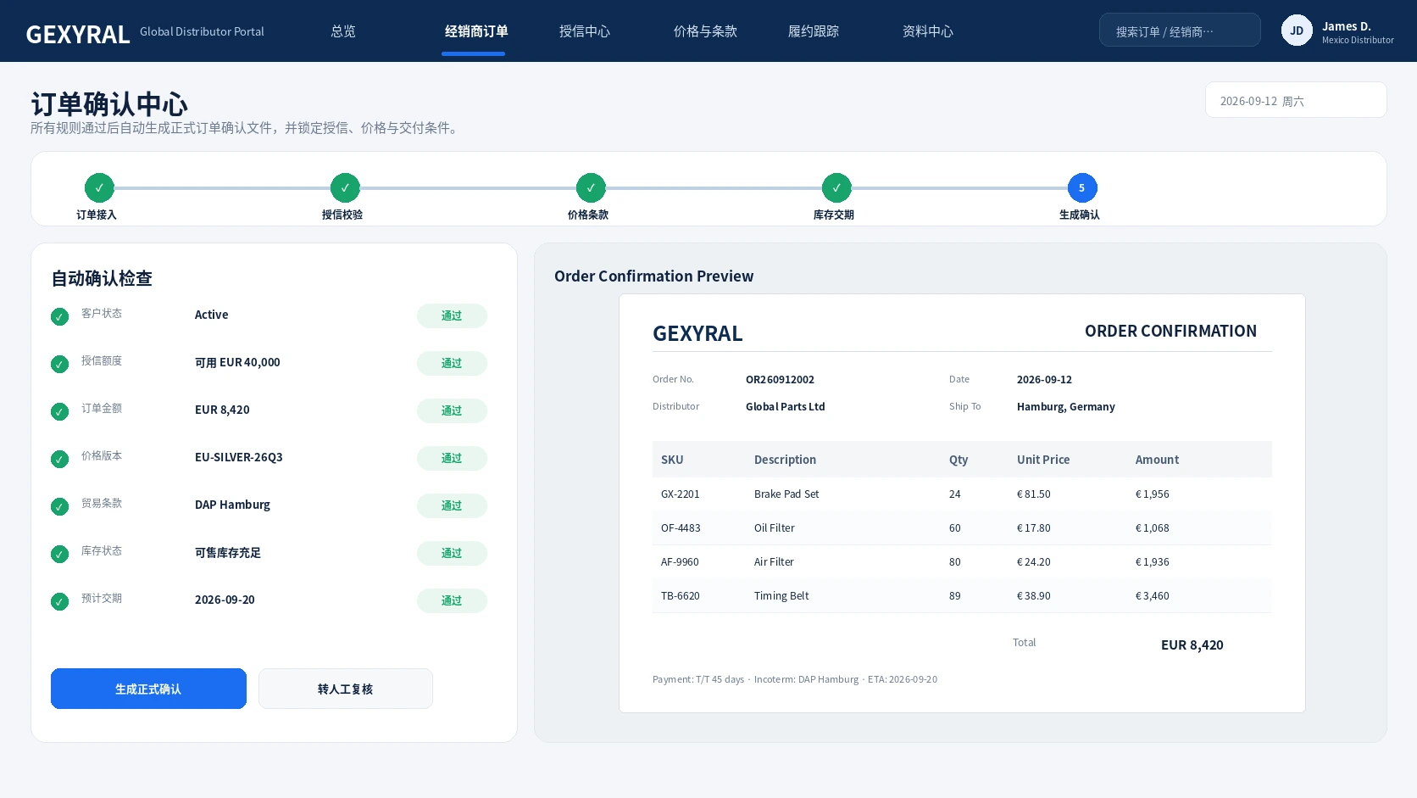Viewport: 1417px width, 798px height.
Task: Go to 授信中心 tab
Action: click(x=585, y=31)
